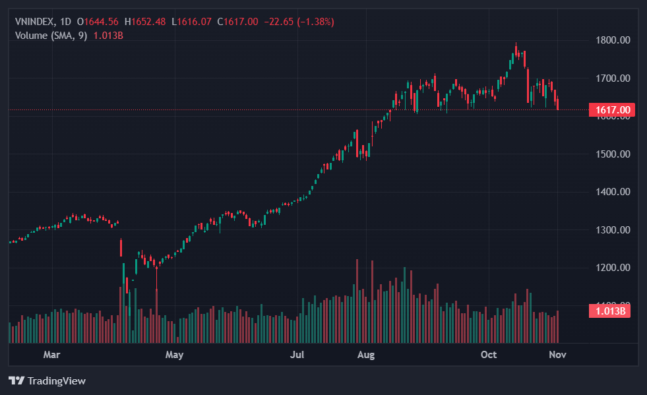
Task: Click the Volume (SMA, 9) indicator label
Action: point(51,36)
